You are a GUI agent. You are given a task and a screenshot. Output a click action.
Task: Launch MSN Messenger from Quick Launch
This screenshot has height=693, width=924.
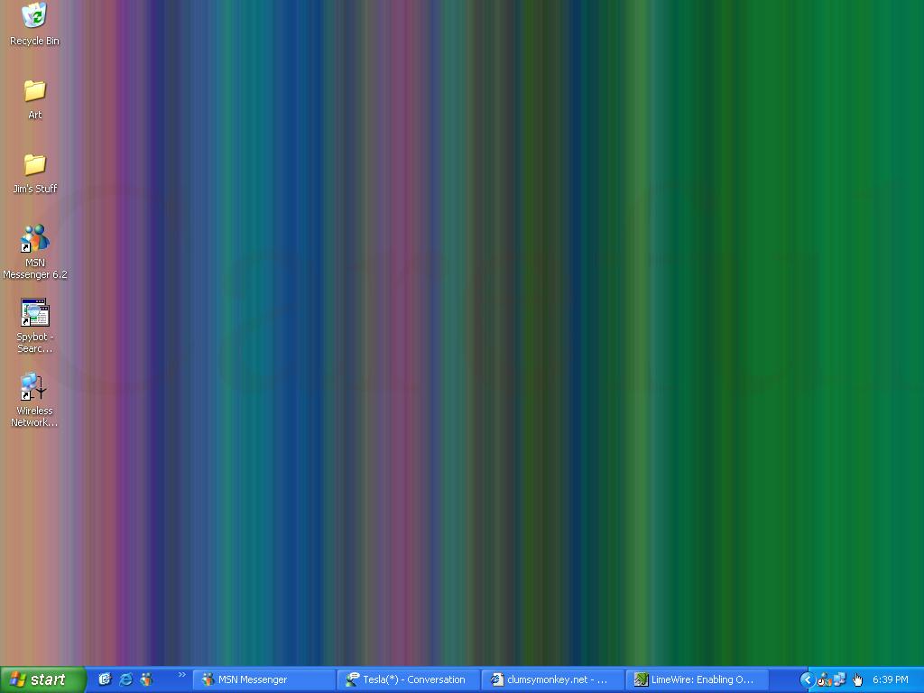pos(146,679)
